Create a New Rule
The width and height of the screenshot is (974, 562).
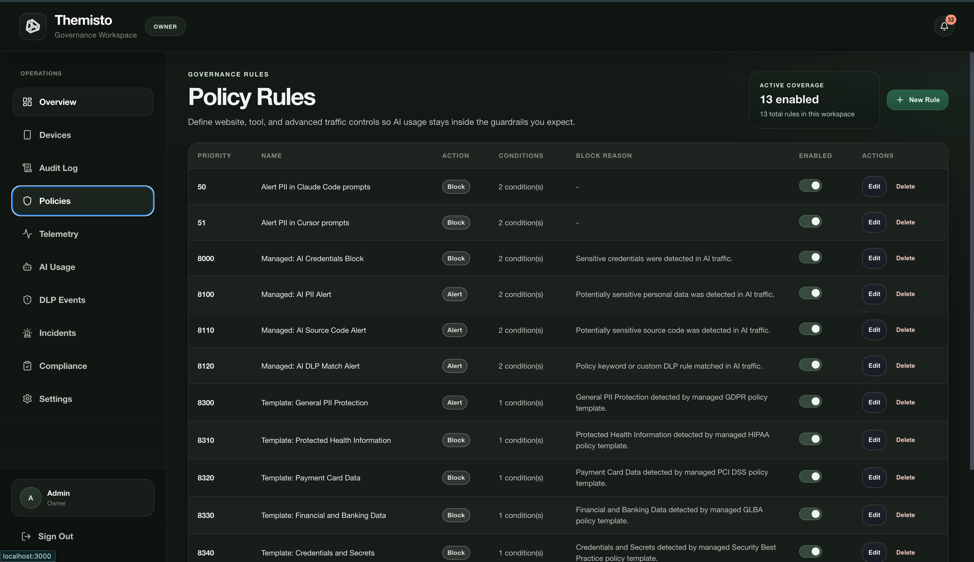coord(917,100)
